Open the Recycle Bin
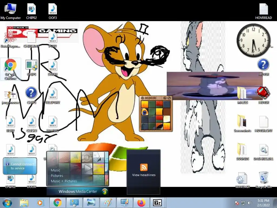Viewport: 277px width, 208px height. (x=263, y=180)
